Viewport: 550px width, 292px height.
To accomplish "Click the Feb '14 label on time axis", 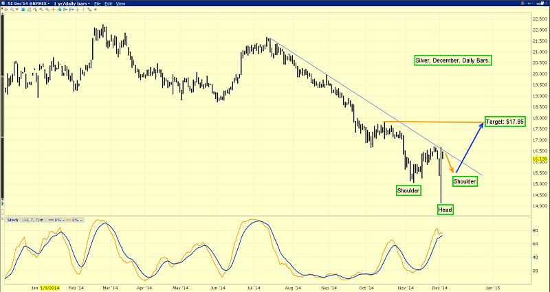I will 76,288.
